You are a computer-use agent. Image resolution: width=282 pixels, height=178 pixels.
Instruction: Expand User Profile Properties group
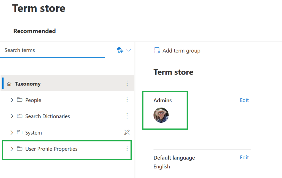click(12, 149)
